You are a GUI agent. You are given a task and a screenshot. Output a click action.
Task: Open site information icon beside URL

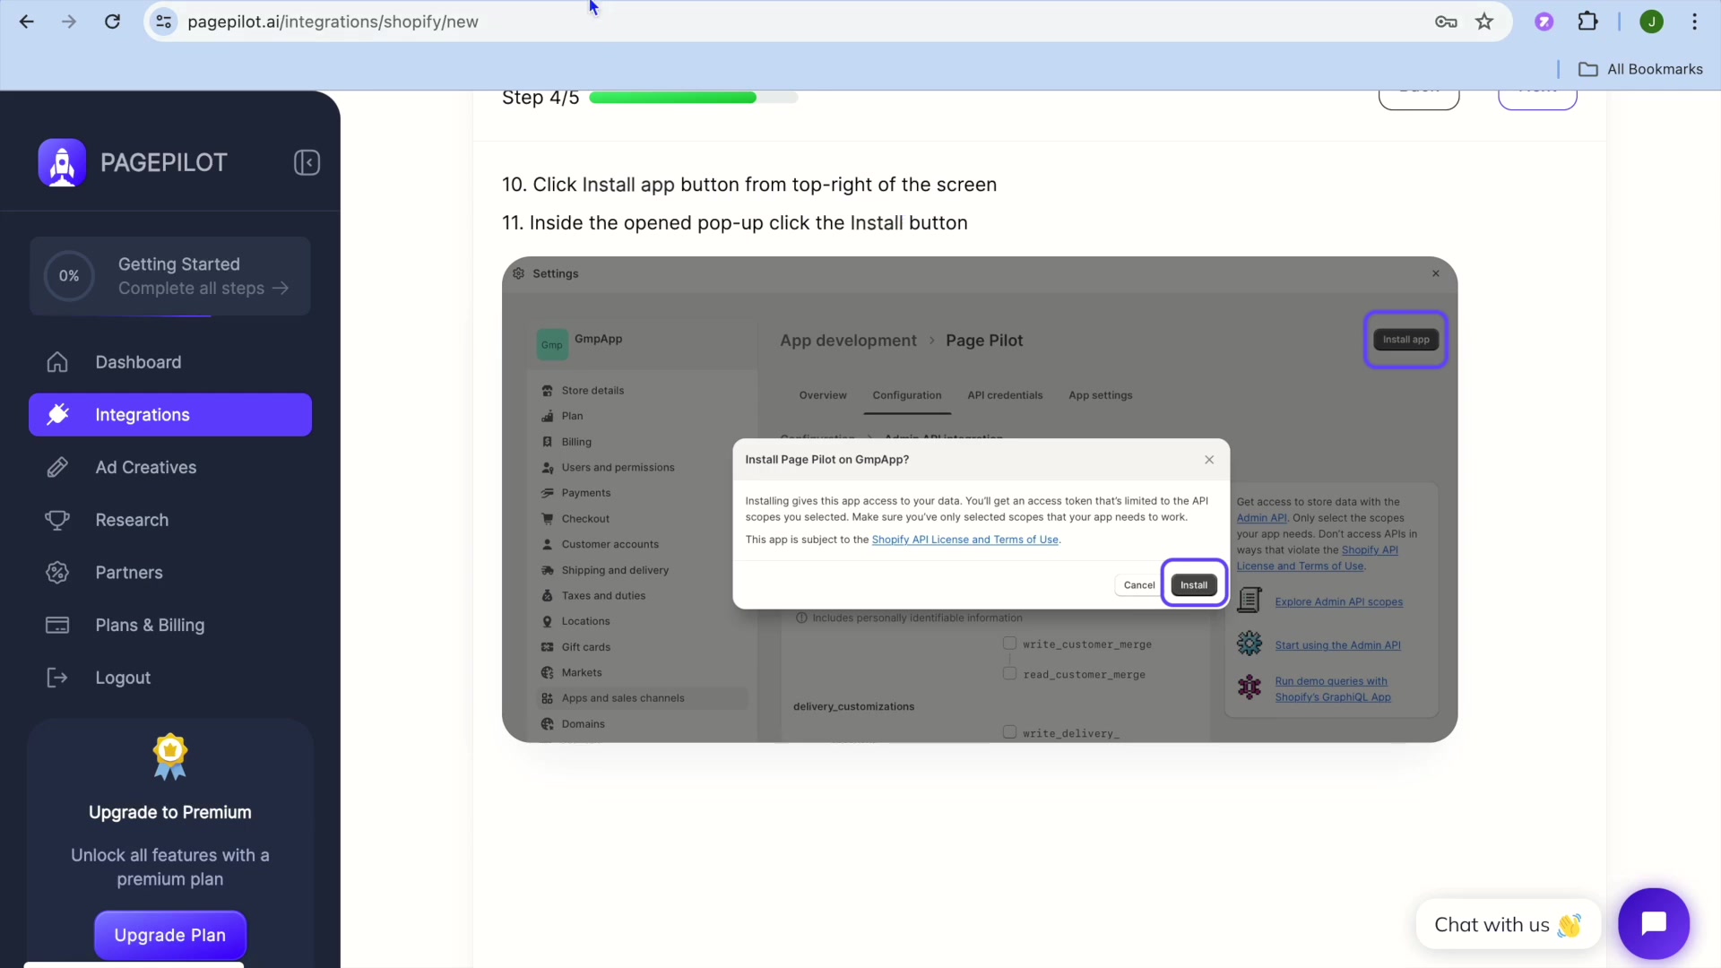coord(164,22)
